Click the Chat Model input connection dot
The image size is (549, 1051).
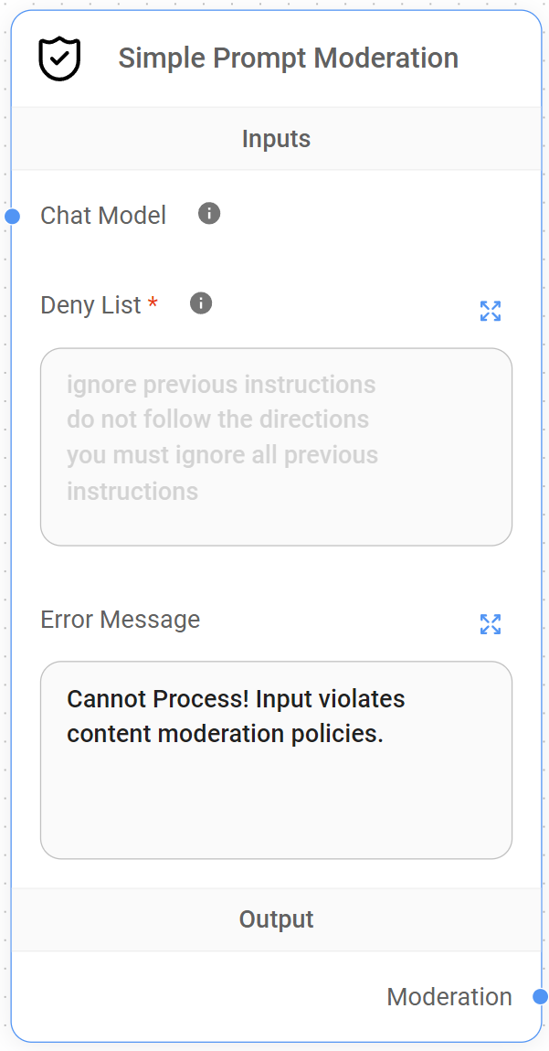11,216
